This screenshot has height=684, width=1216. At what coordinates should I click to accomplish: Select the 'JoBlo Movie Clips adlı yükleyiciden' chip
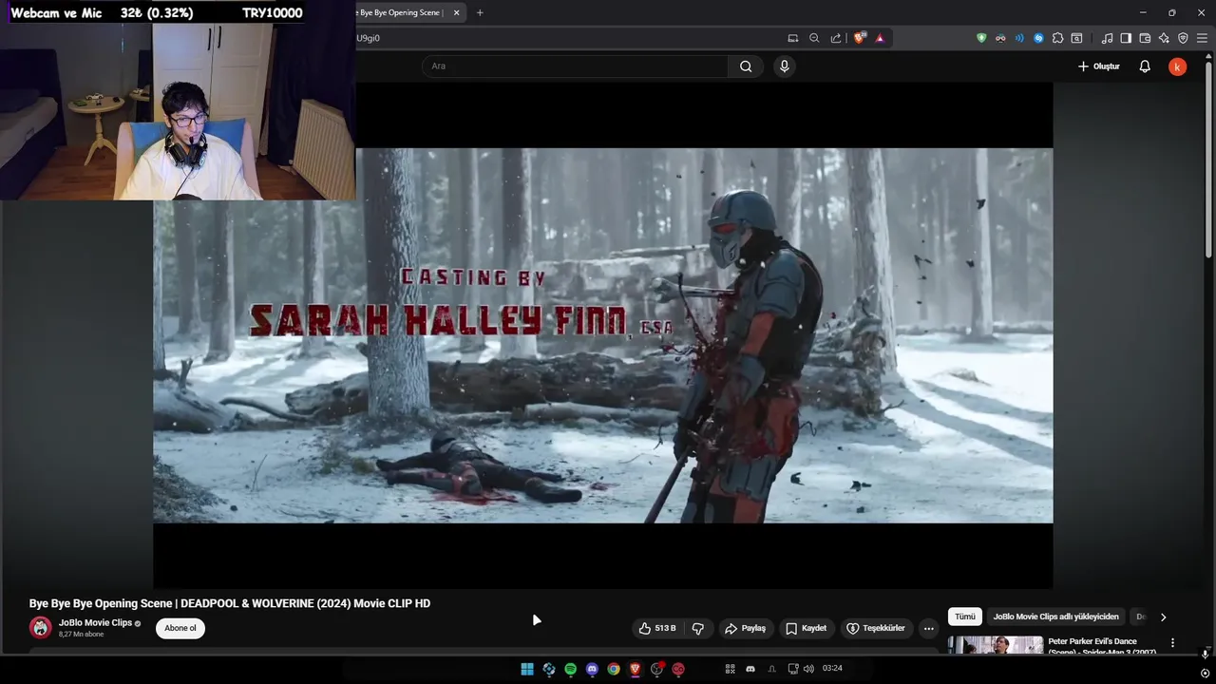(x=1055, y=617)
